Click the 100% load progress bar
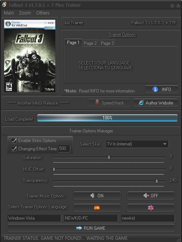 [107, 118]
